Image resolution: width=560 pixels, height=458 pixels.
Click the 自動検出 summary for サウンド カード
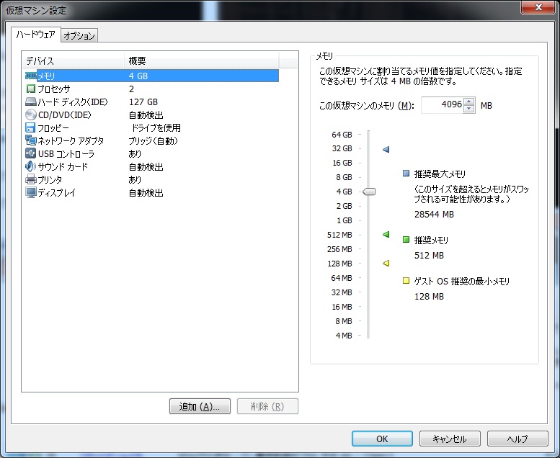tap(146, 166)
